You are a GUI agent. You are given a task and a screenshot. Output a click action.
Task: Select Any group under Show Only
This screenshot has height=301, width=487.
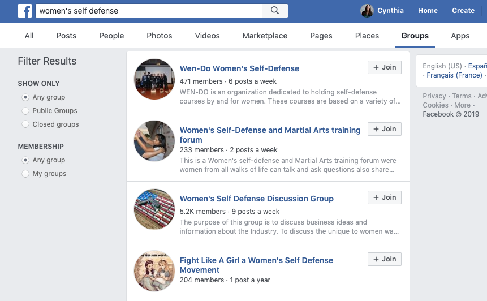[25, 97]
